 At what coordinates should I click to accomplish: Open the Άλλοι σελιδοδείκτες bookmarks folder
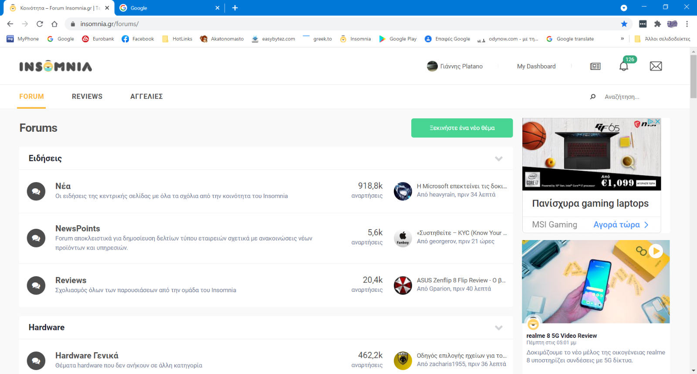point(662,39)
